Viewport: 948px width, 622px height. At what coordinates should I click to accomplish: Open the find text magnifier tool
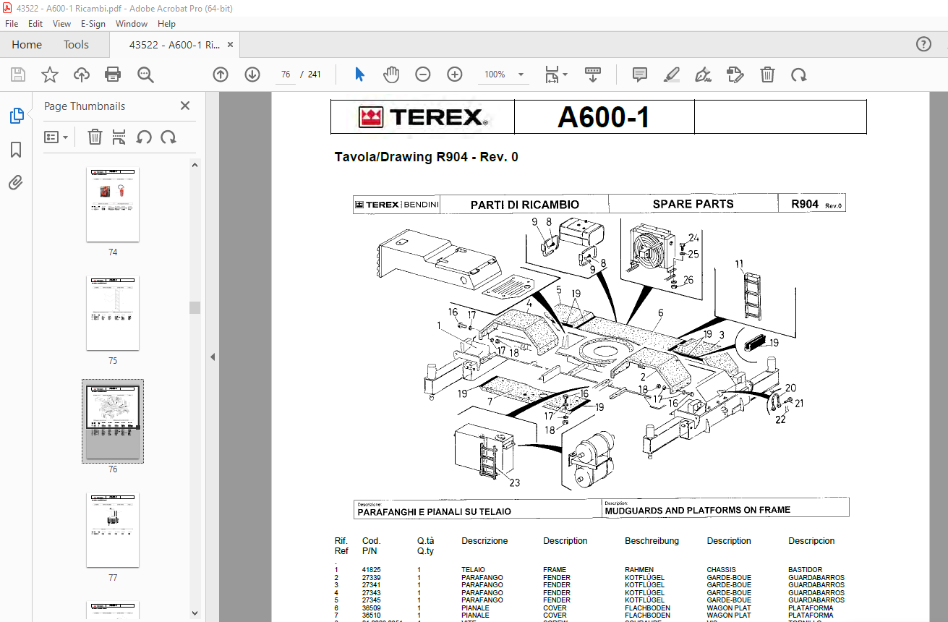145,74
